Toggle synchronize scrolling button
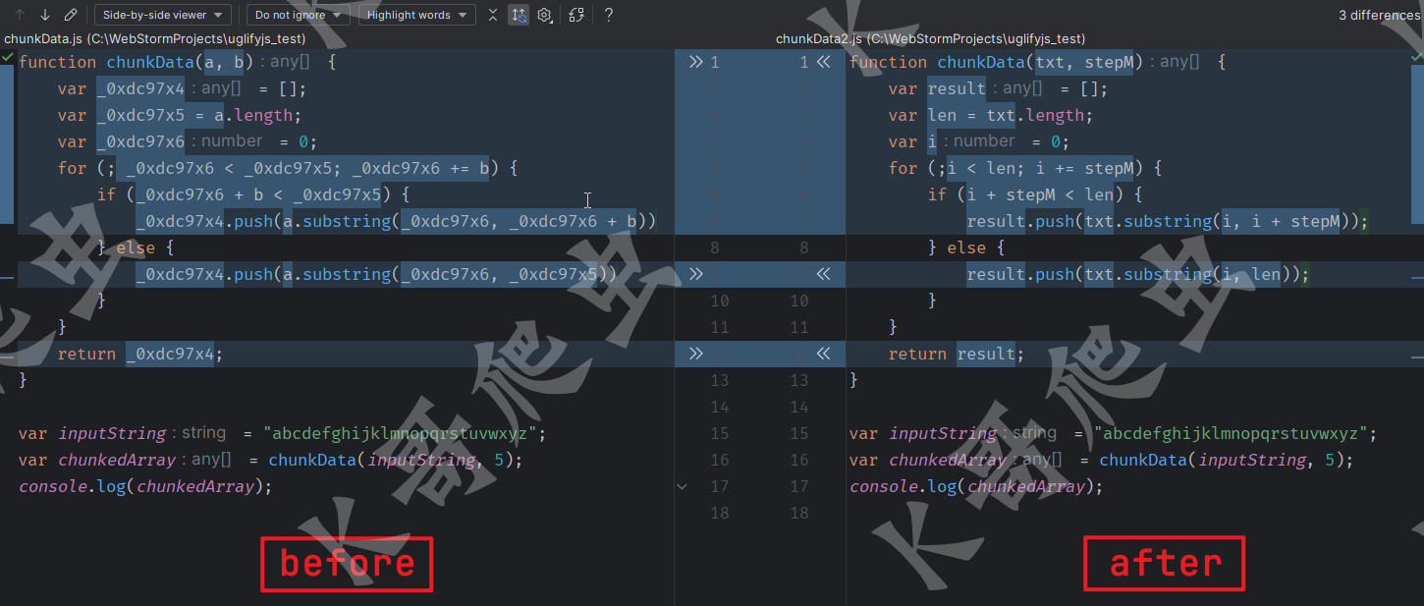Viewport: 1424px width, 606px height. click(519, 15)
